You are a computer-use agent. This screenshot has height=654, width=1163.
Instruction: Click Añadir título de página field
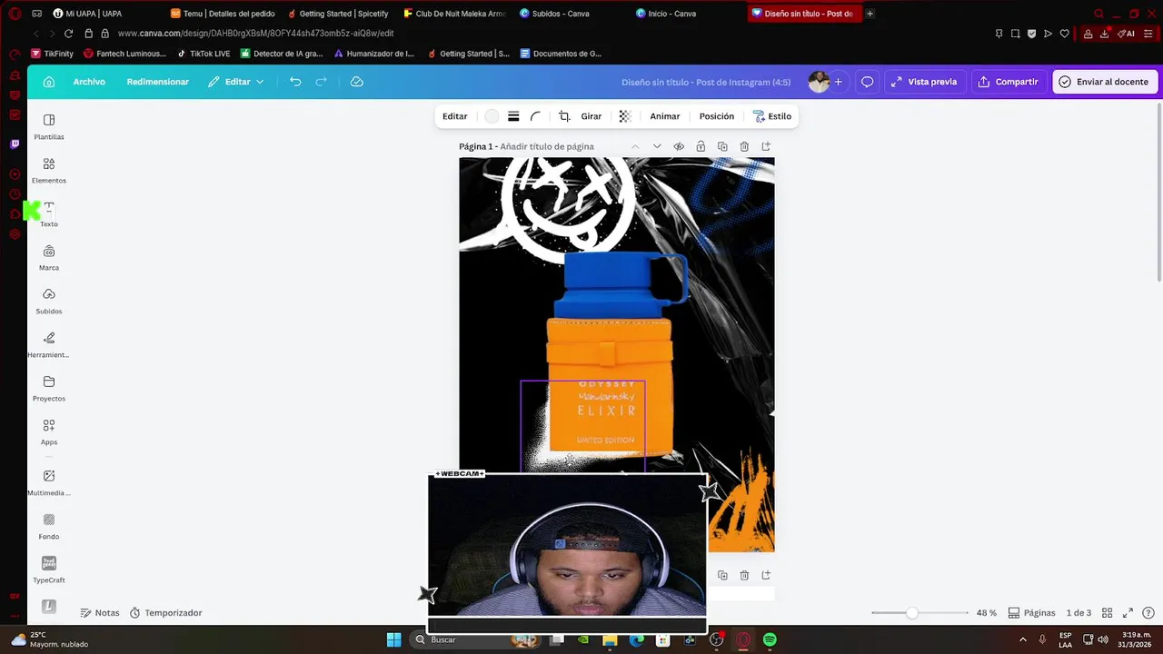pos(547,146)
